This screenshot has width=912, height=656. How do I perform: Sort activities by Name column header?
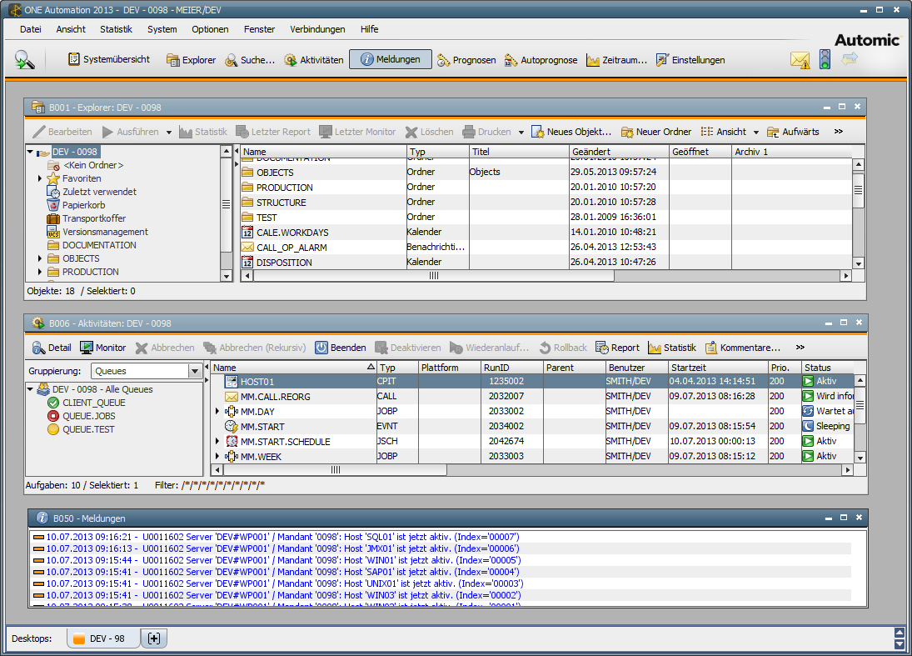pyautogui.click(x=293, y=368)
